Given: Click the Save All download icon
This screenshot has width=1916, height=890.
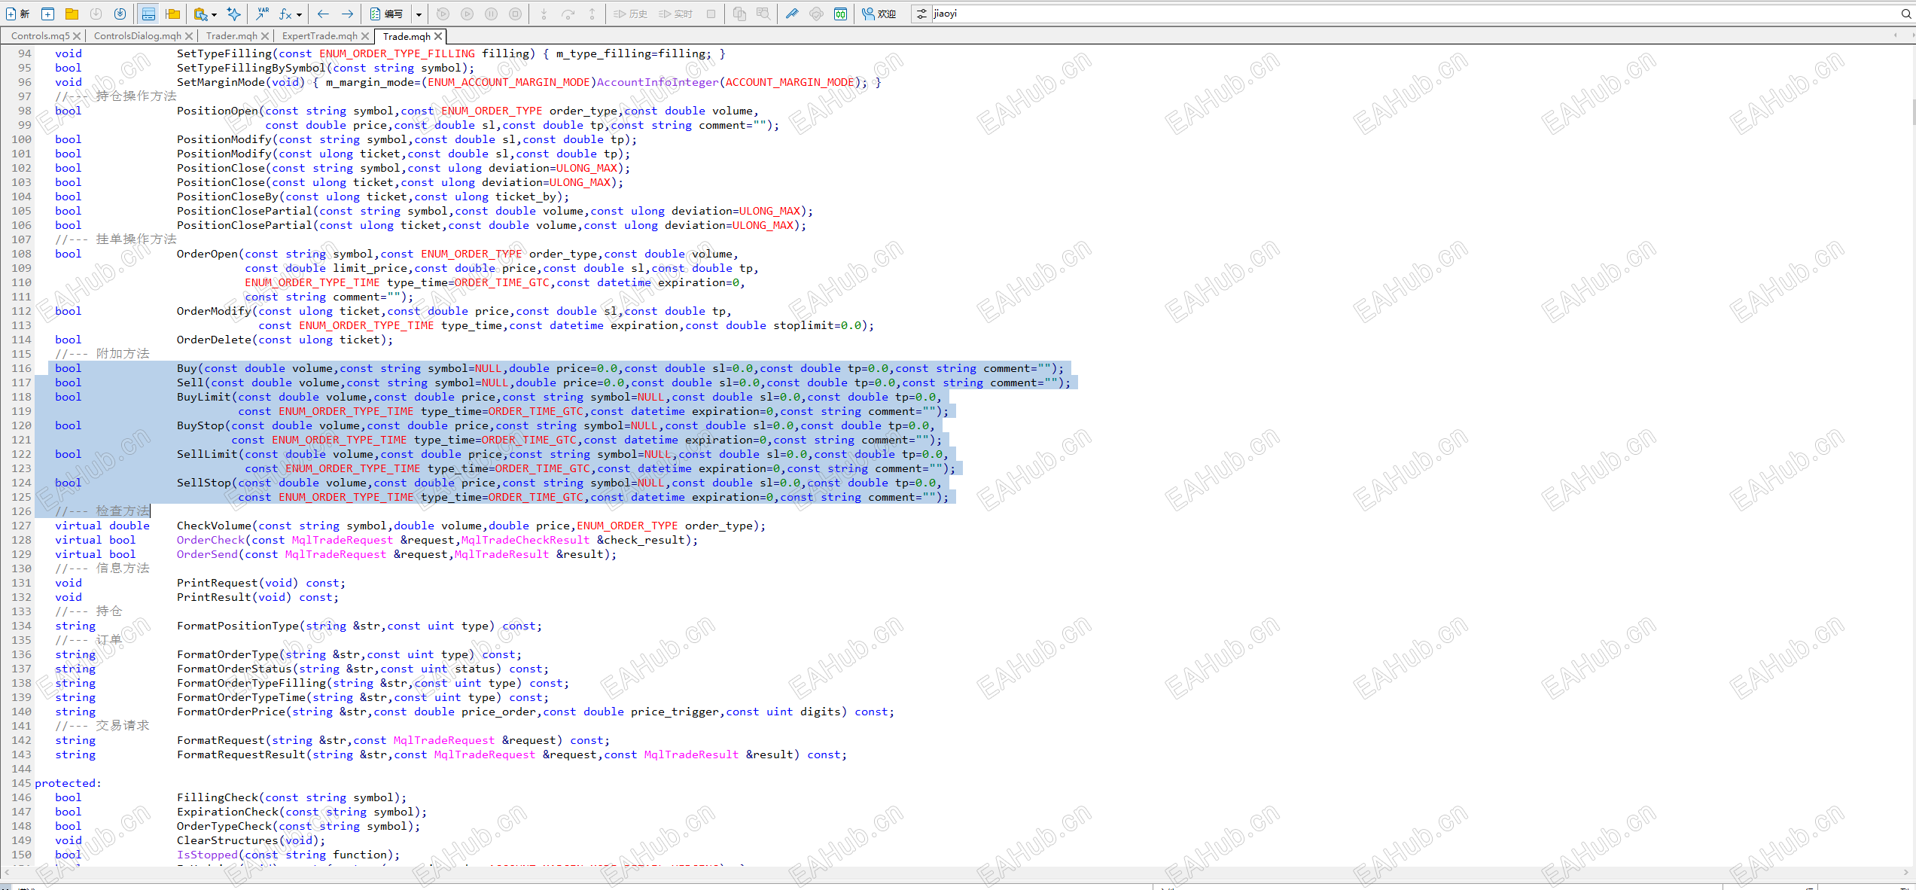Looking at the screenshot, I should 120,14.
